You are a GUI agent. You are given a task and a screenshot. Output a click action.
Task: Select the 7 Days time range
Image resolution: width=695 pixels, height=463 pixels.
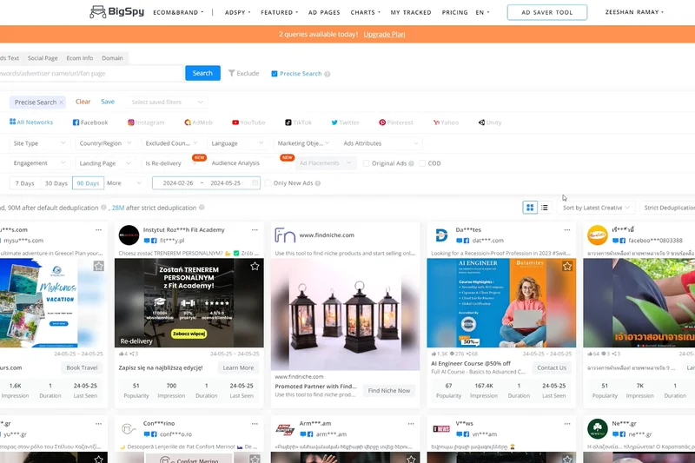coord(25,183)
